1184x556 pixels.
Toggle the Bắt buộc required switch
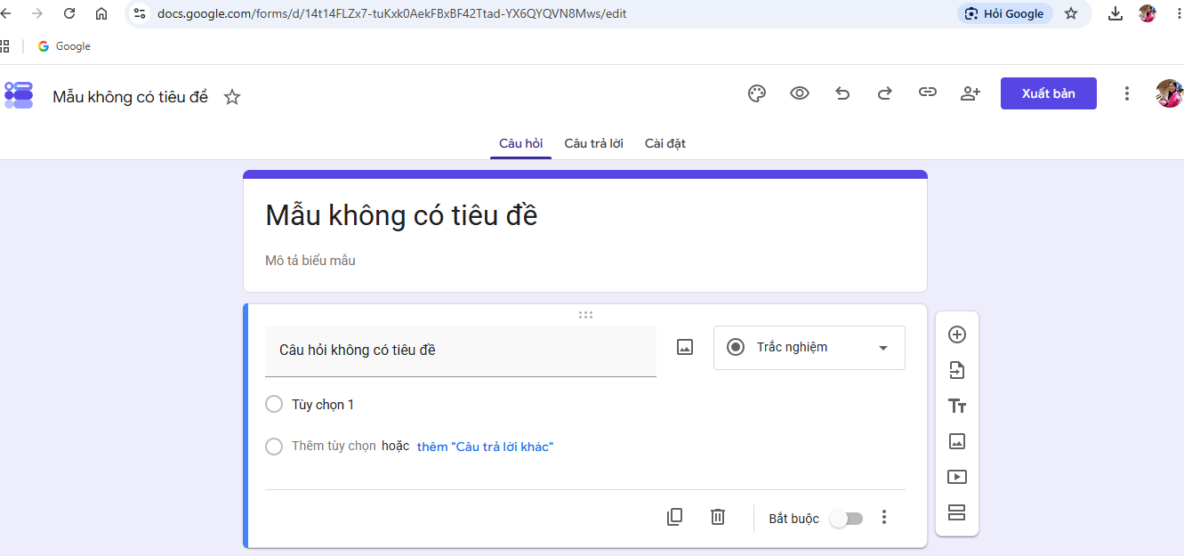(846, 519)
